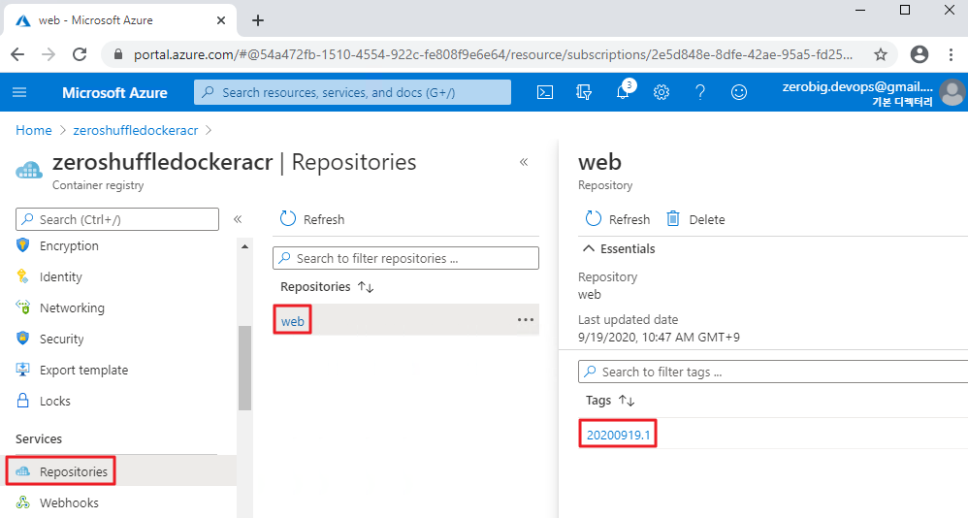Screen dimensions: 968x518
Task: Open the Azure portal hamburger menu
Action: click(x=19, y=92)
